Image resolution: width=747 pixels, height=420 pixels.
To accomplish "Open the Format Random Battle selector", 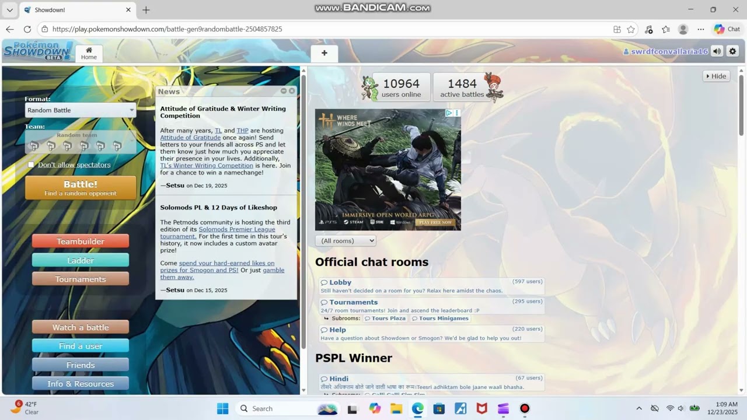I will [81, 110].
